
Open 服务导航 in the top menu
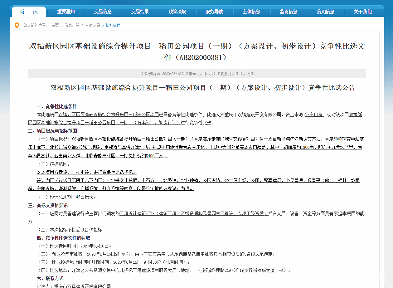pos(214,12)
